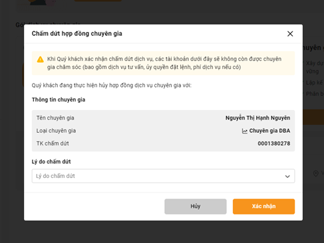The height and width of the screenshot is (243, 324).
Task: Click the dimmed orange button behind the dialog
Action: (x=313, y=117)
